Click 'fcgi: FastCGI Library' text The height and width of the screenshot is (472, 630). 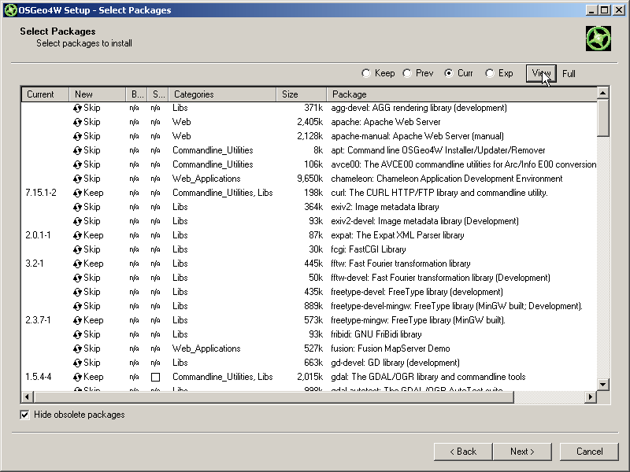368,249
